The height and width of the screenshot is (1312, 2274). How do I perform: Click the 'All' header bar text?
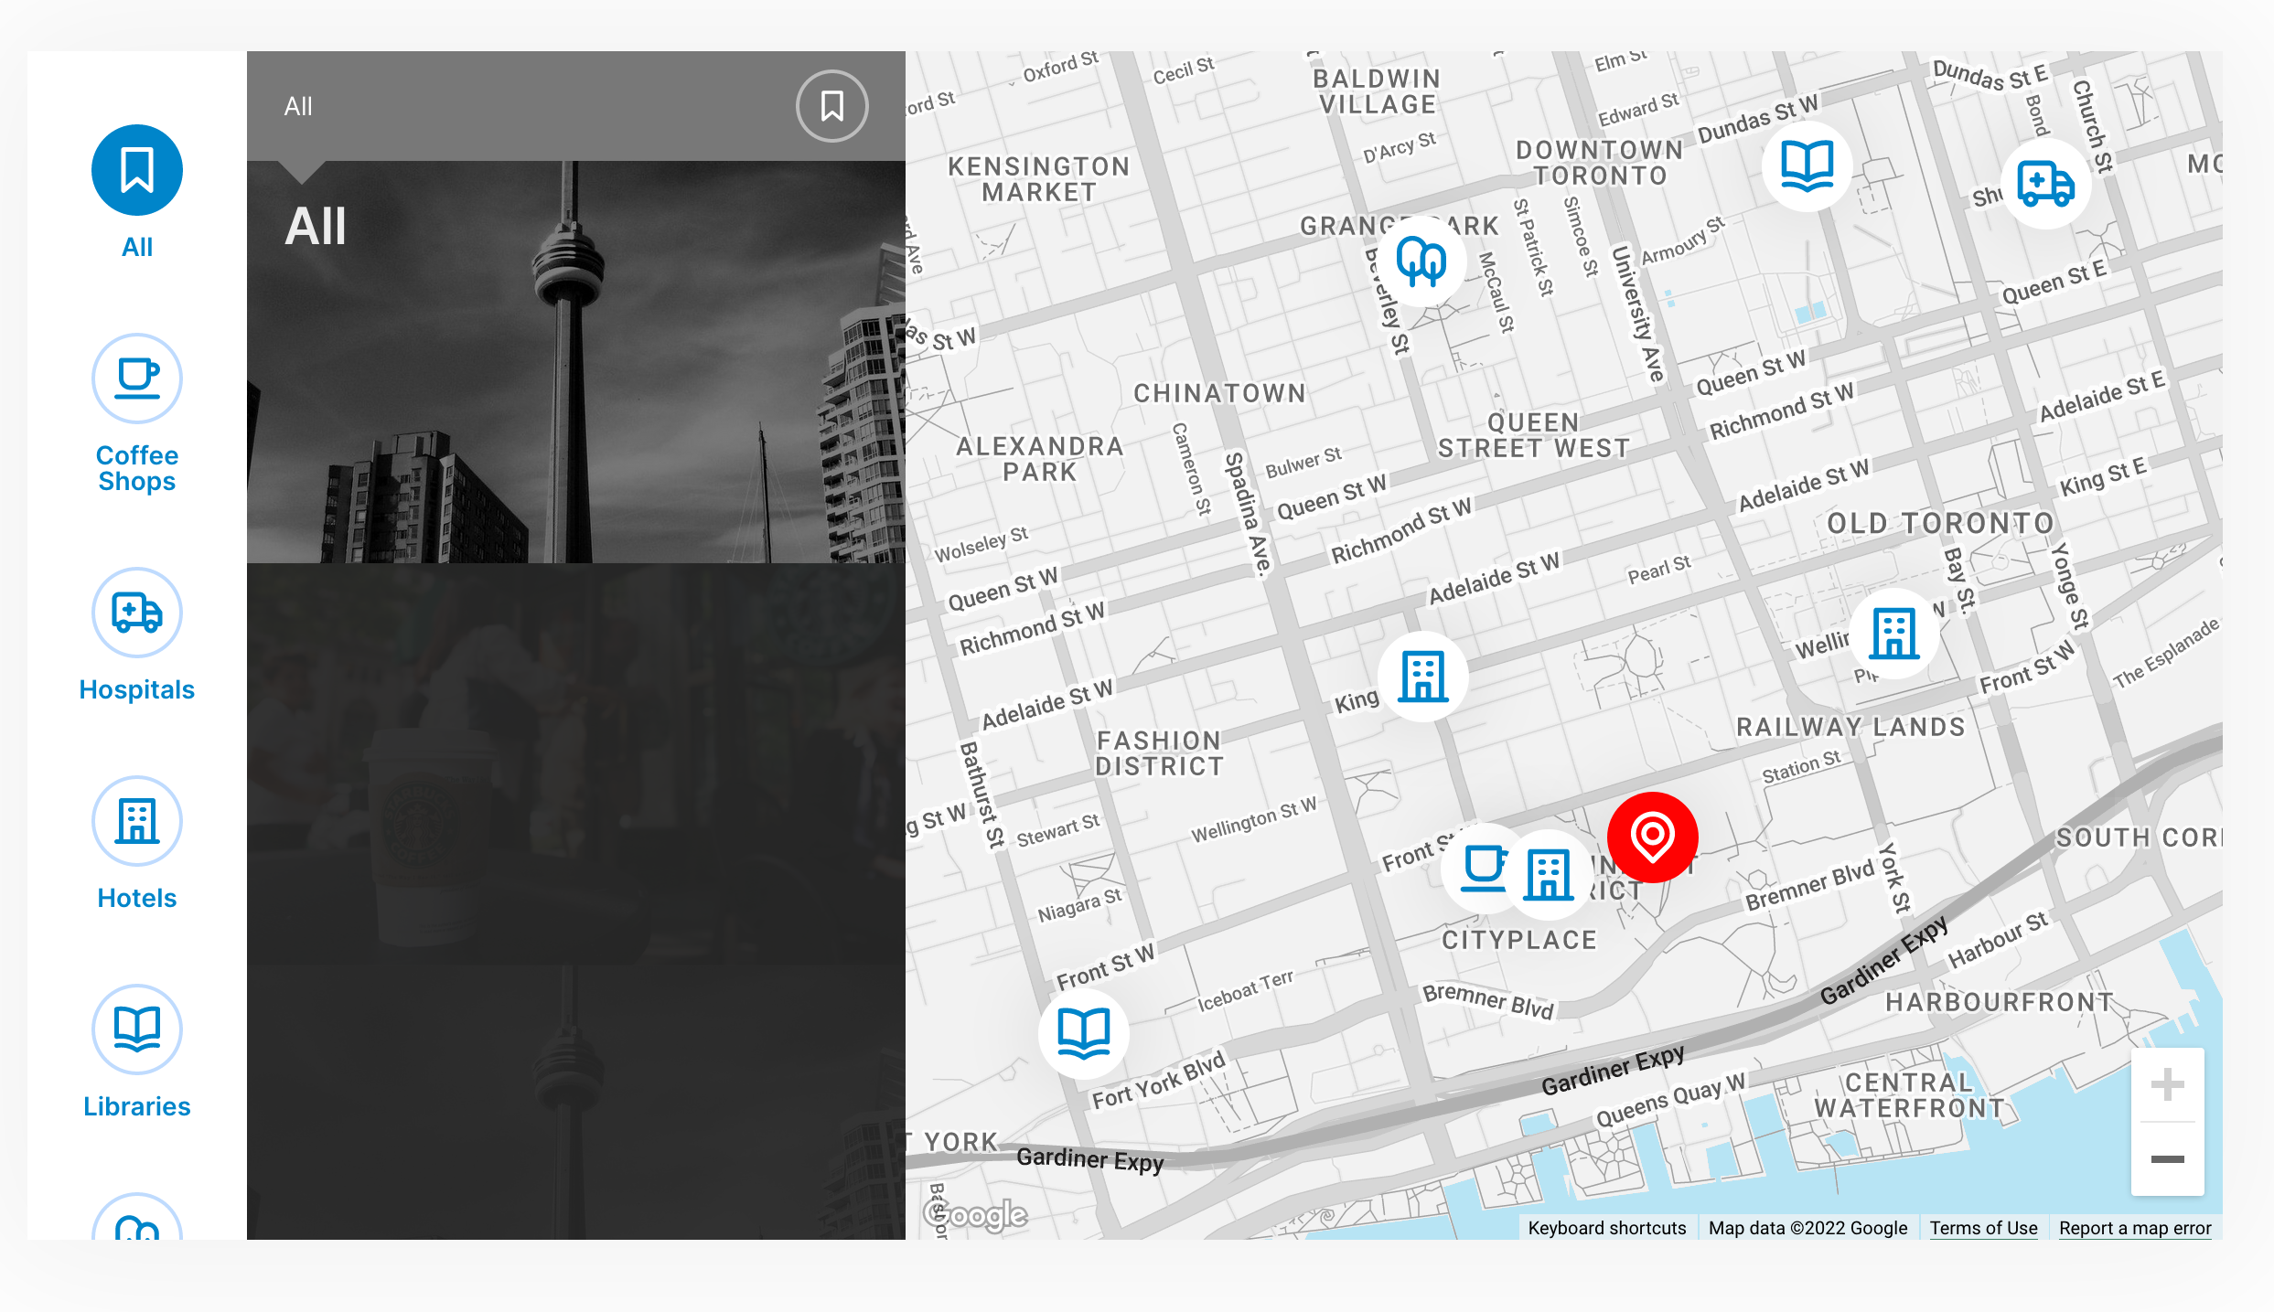[x=298, y=106]
